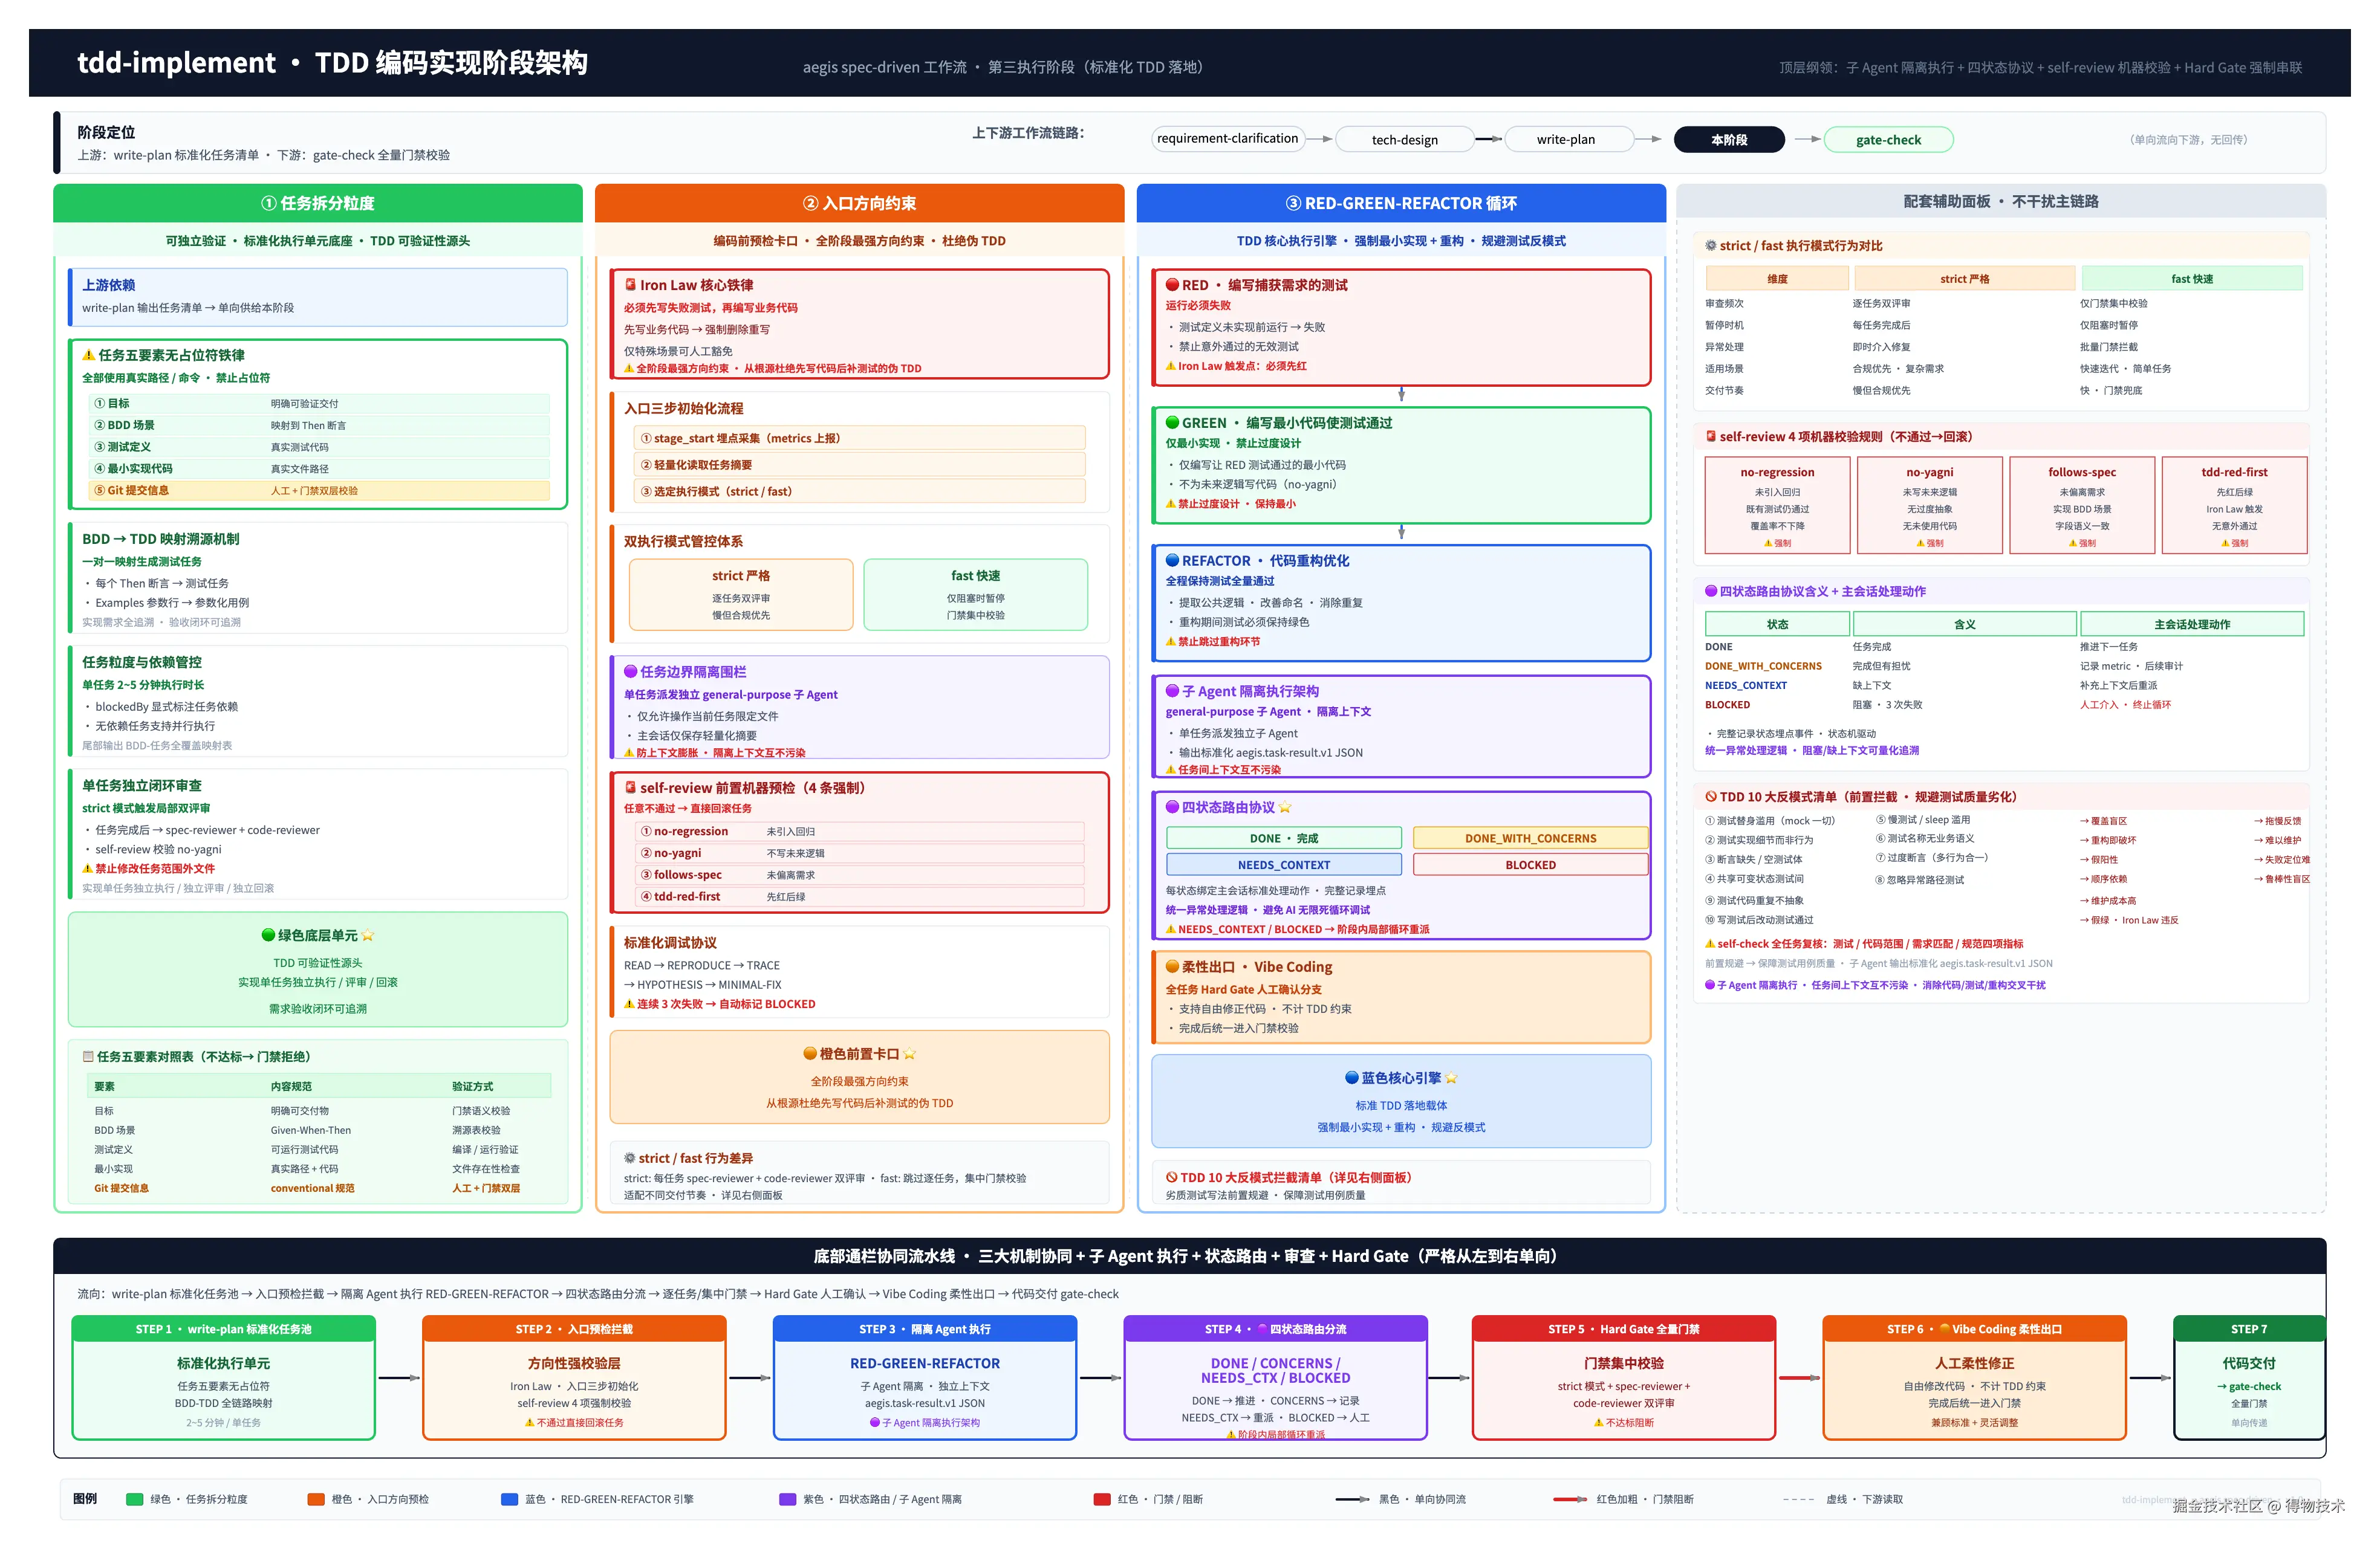Viewport: 2380px width, 1549px height.
Task: Click the DONE_WITH_CONCERNS status box
Action: (1530, 838)
